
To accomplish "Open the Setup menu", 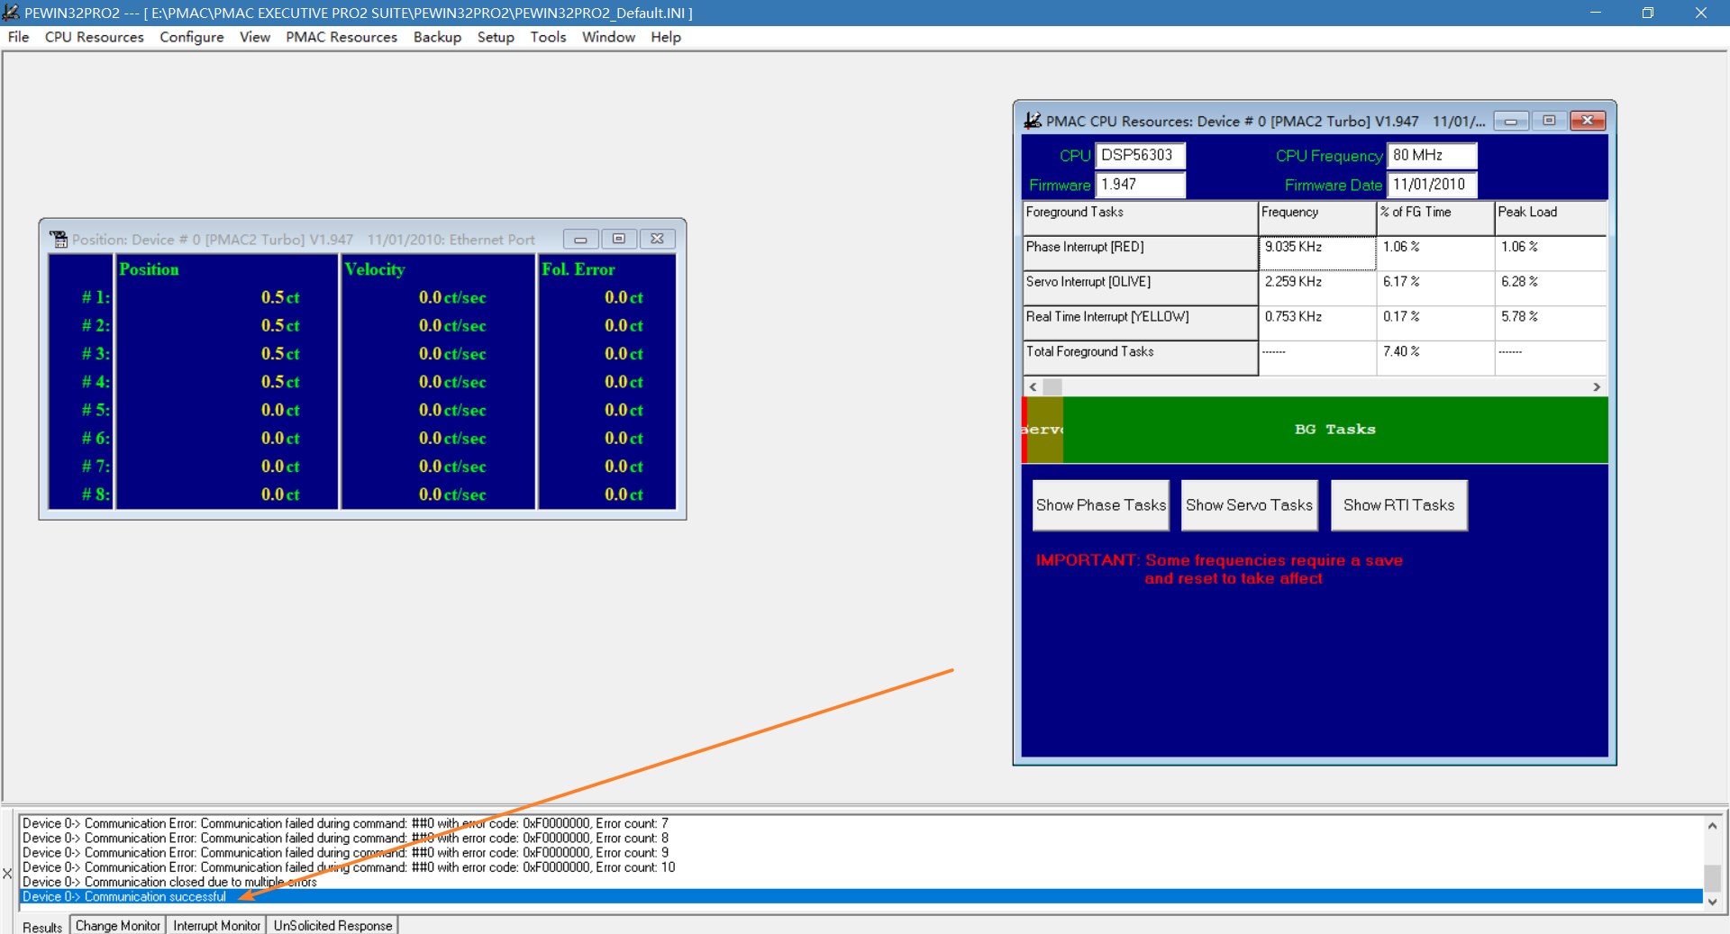I will click(x=495, y=37).
